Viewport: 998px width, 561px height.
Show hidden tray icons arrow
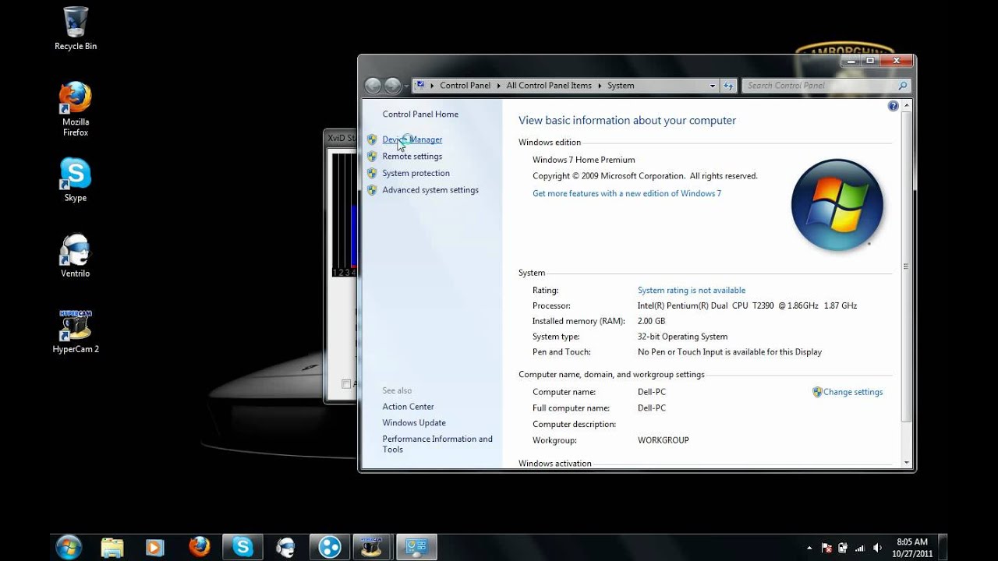pos(809,548)
